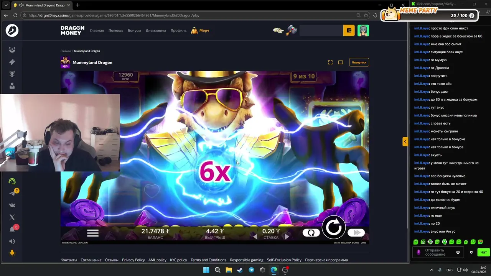The image size is (491, 276).
Task: Mute site sound with speaker icon
Action: (12, 241)
